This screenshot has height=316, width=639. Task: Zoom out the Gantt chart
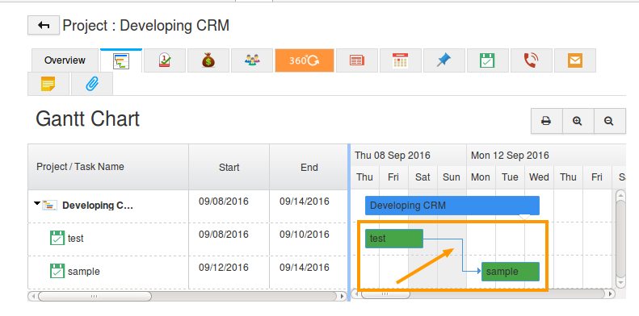[609, 121]
